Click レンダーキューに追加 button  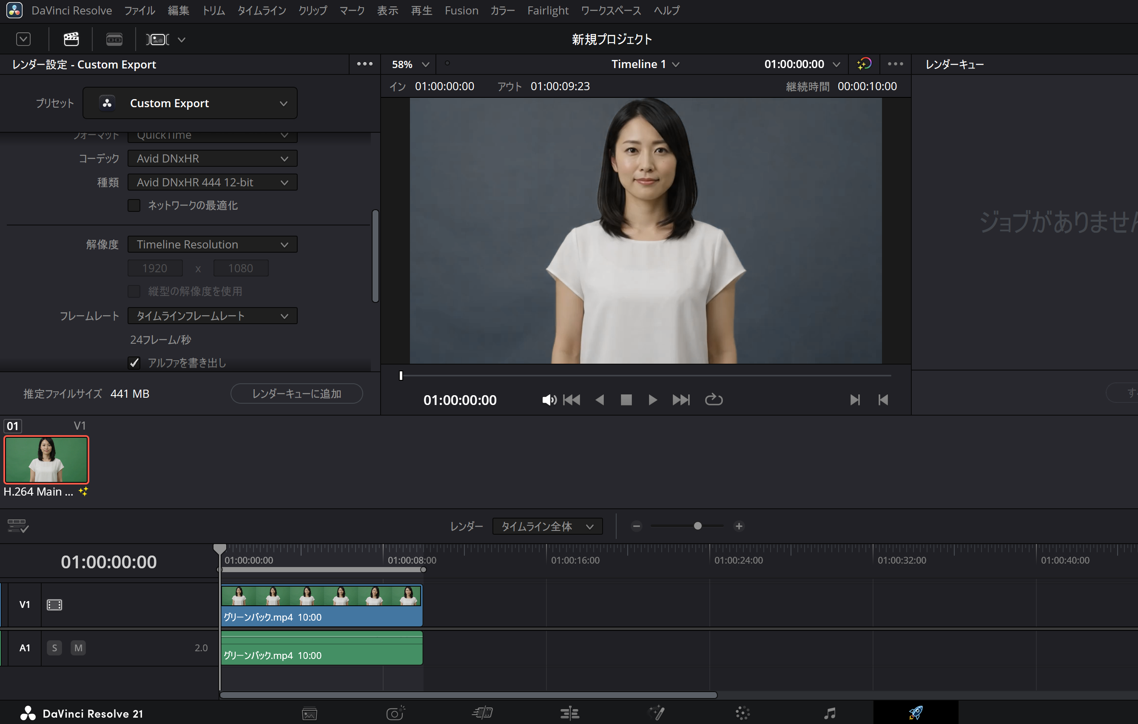296,393
